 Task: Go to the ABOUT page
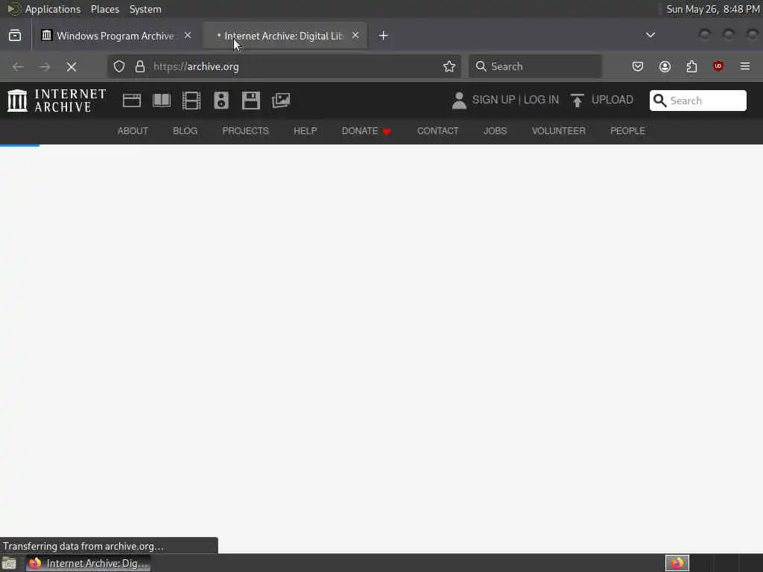133,131
